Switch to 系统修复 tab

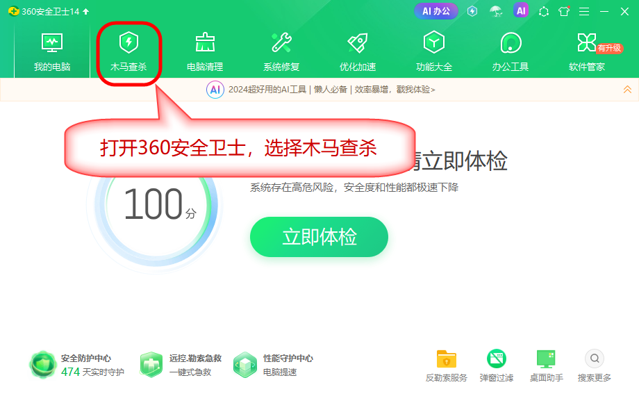(x=281, y=52)
